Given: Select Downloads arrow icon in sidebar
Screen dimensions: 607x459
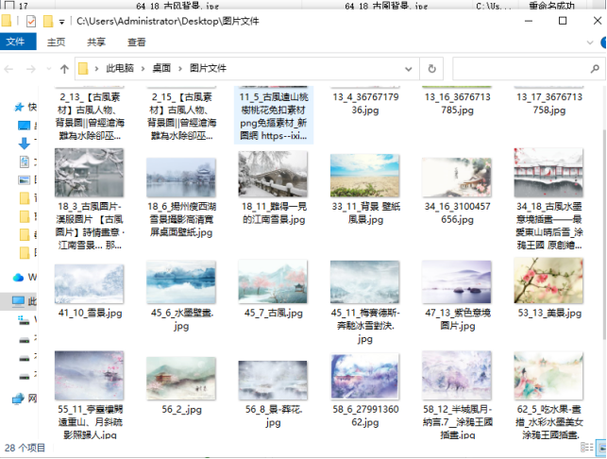Looking at the screenshot, I should coord(24,144).
